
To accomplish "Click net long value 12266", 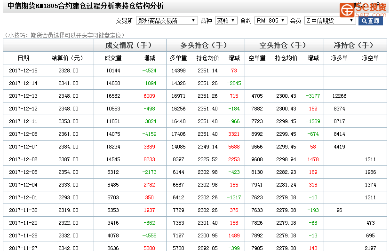I will tap(339, 96).
